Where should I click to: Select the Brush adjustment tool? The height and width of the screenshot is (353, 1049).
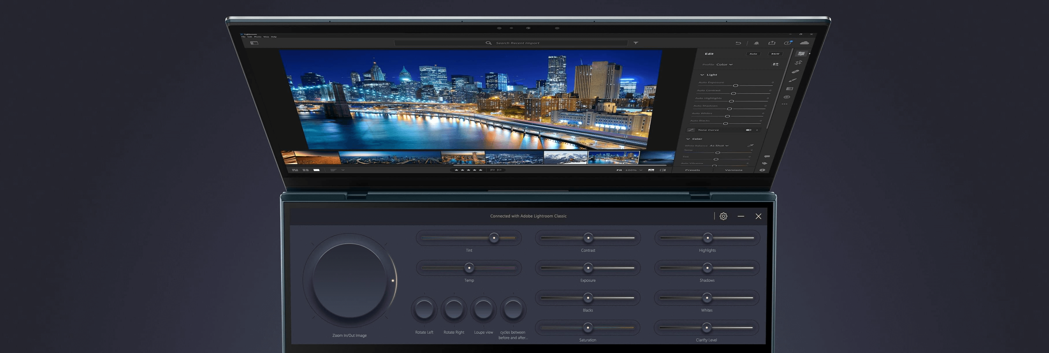pos(793,80)
